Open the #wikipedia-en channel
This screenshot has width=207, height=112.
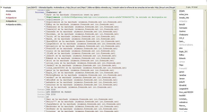point(11,18)
